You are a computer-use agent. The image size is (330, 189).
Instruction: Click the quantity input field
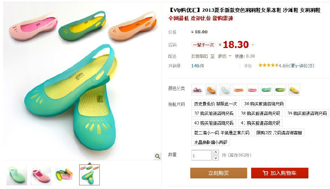pyautogui.click(x=201, y=155)
